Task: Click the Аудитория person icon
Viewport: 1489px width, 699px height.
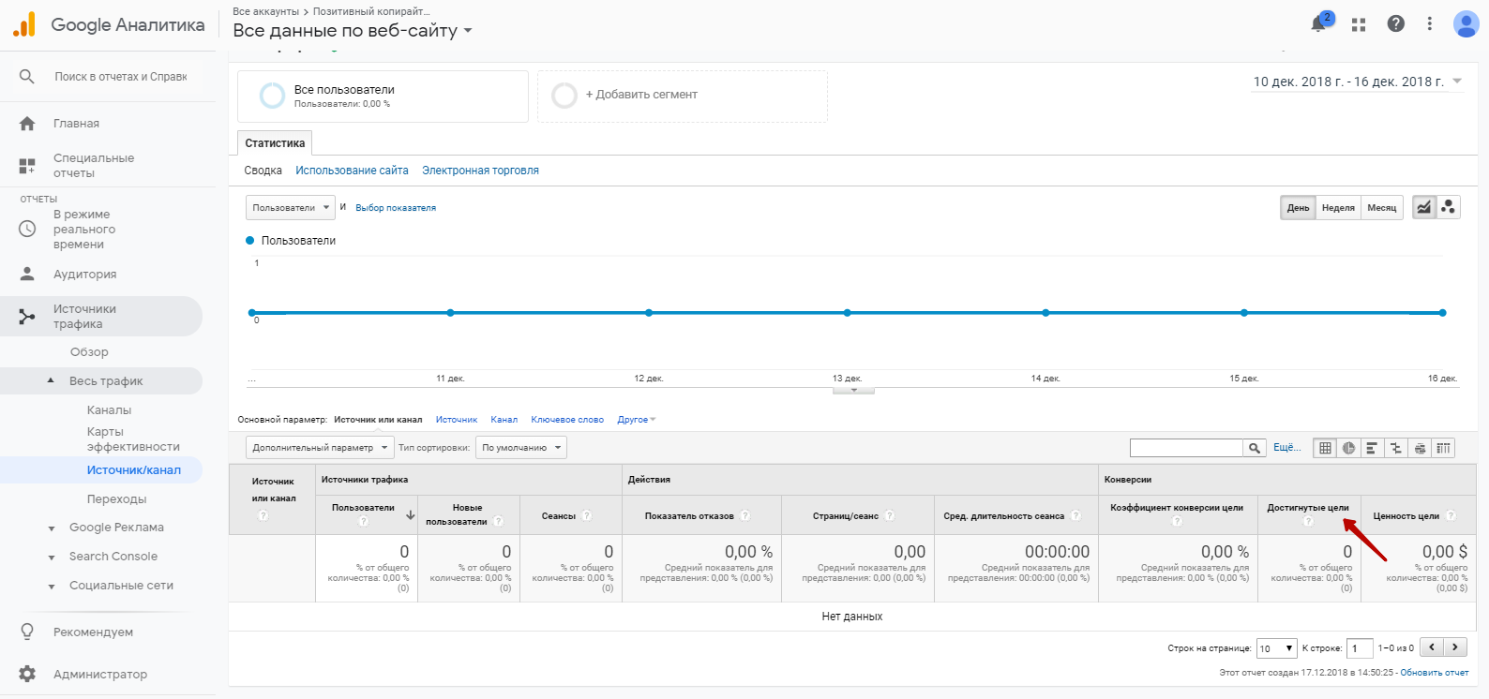Action: pyautogui.click(x=27, y=274)
